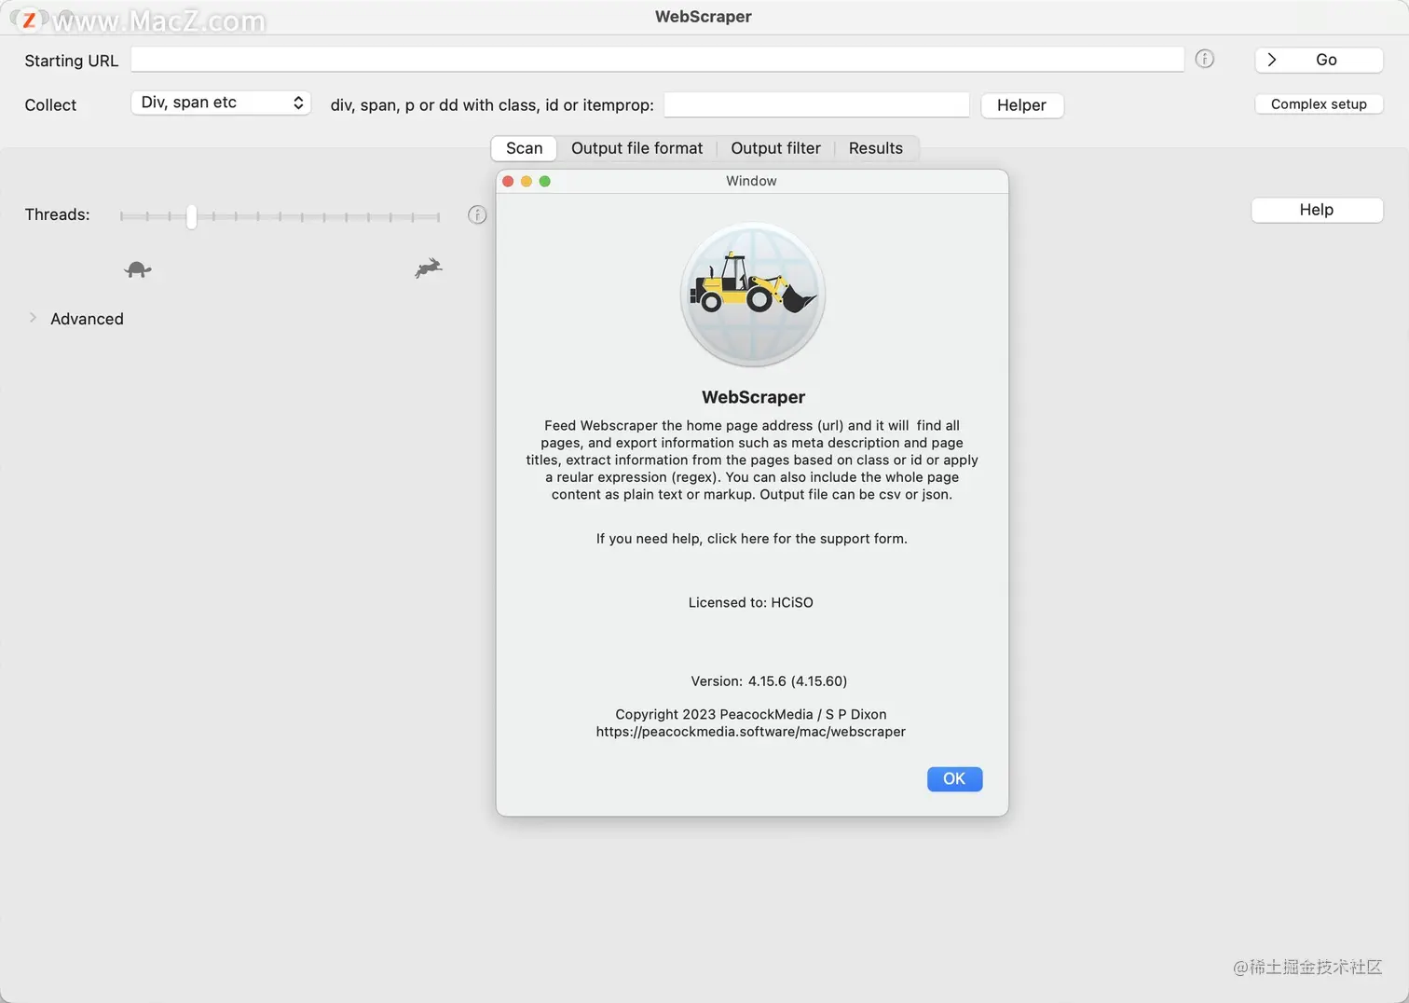Show the Results tab

[x=876, y=148]
